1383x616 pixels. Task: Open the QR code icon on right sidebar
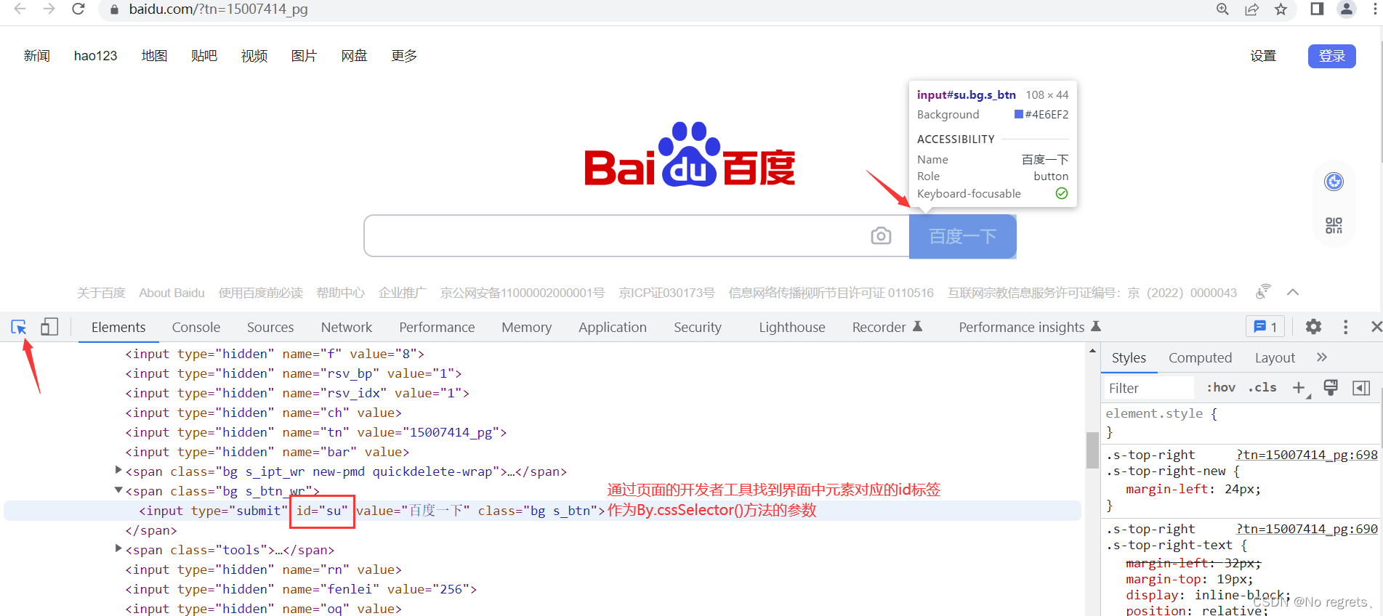point(1334,225)
